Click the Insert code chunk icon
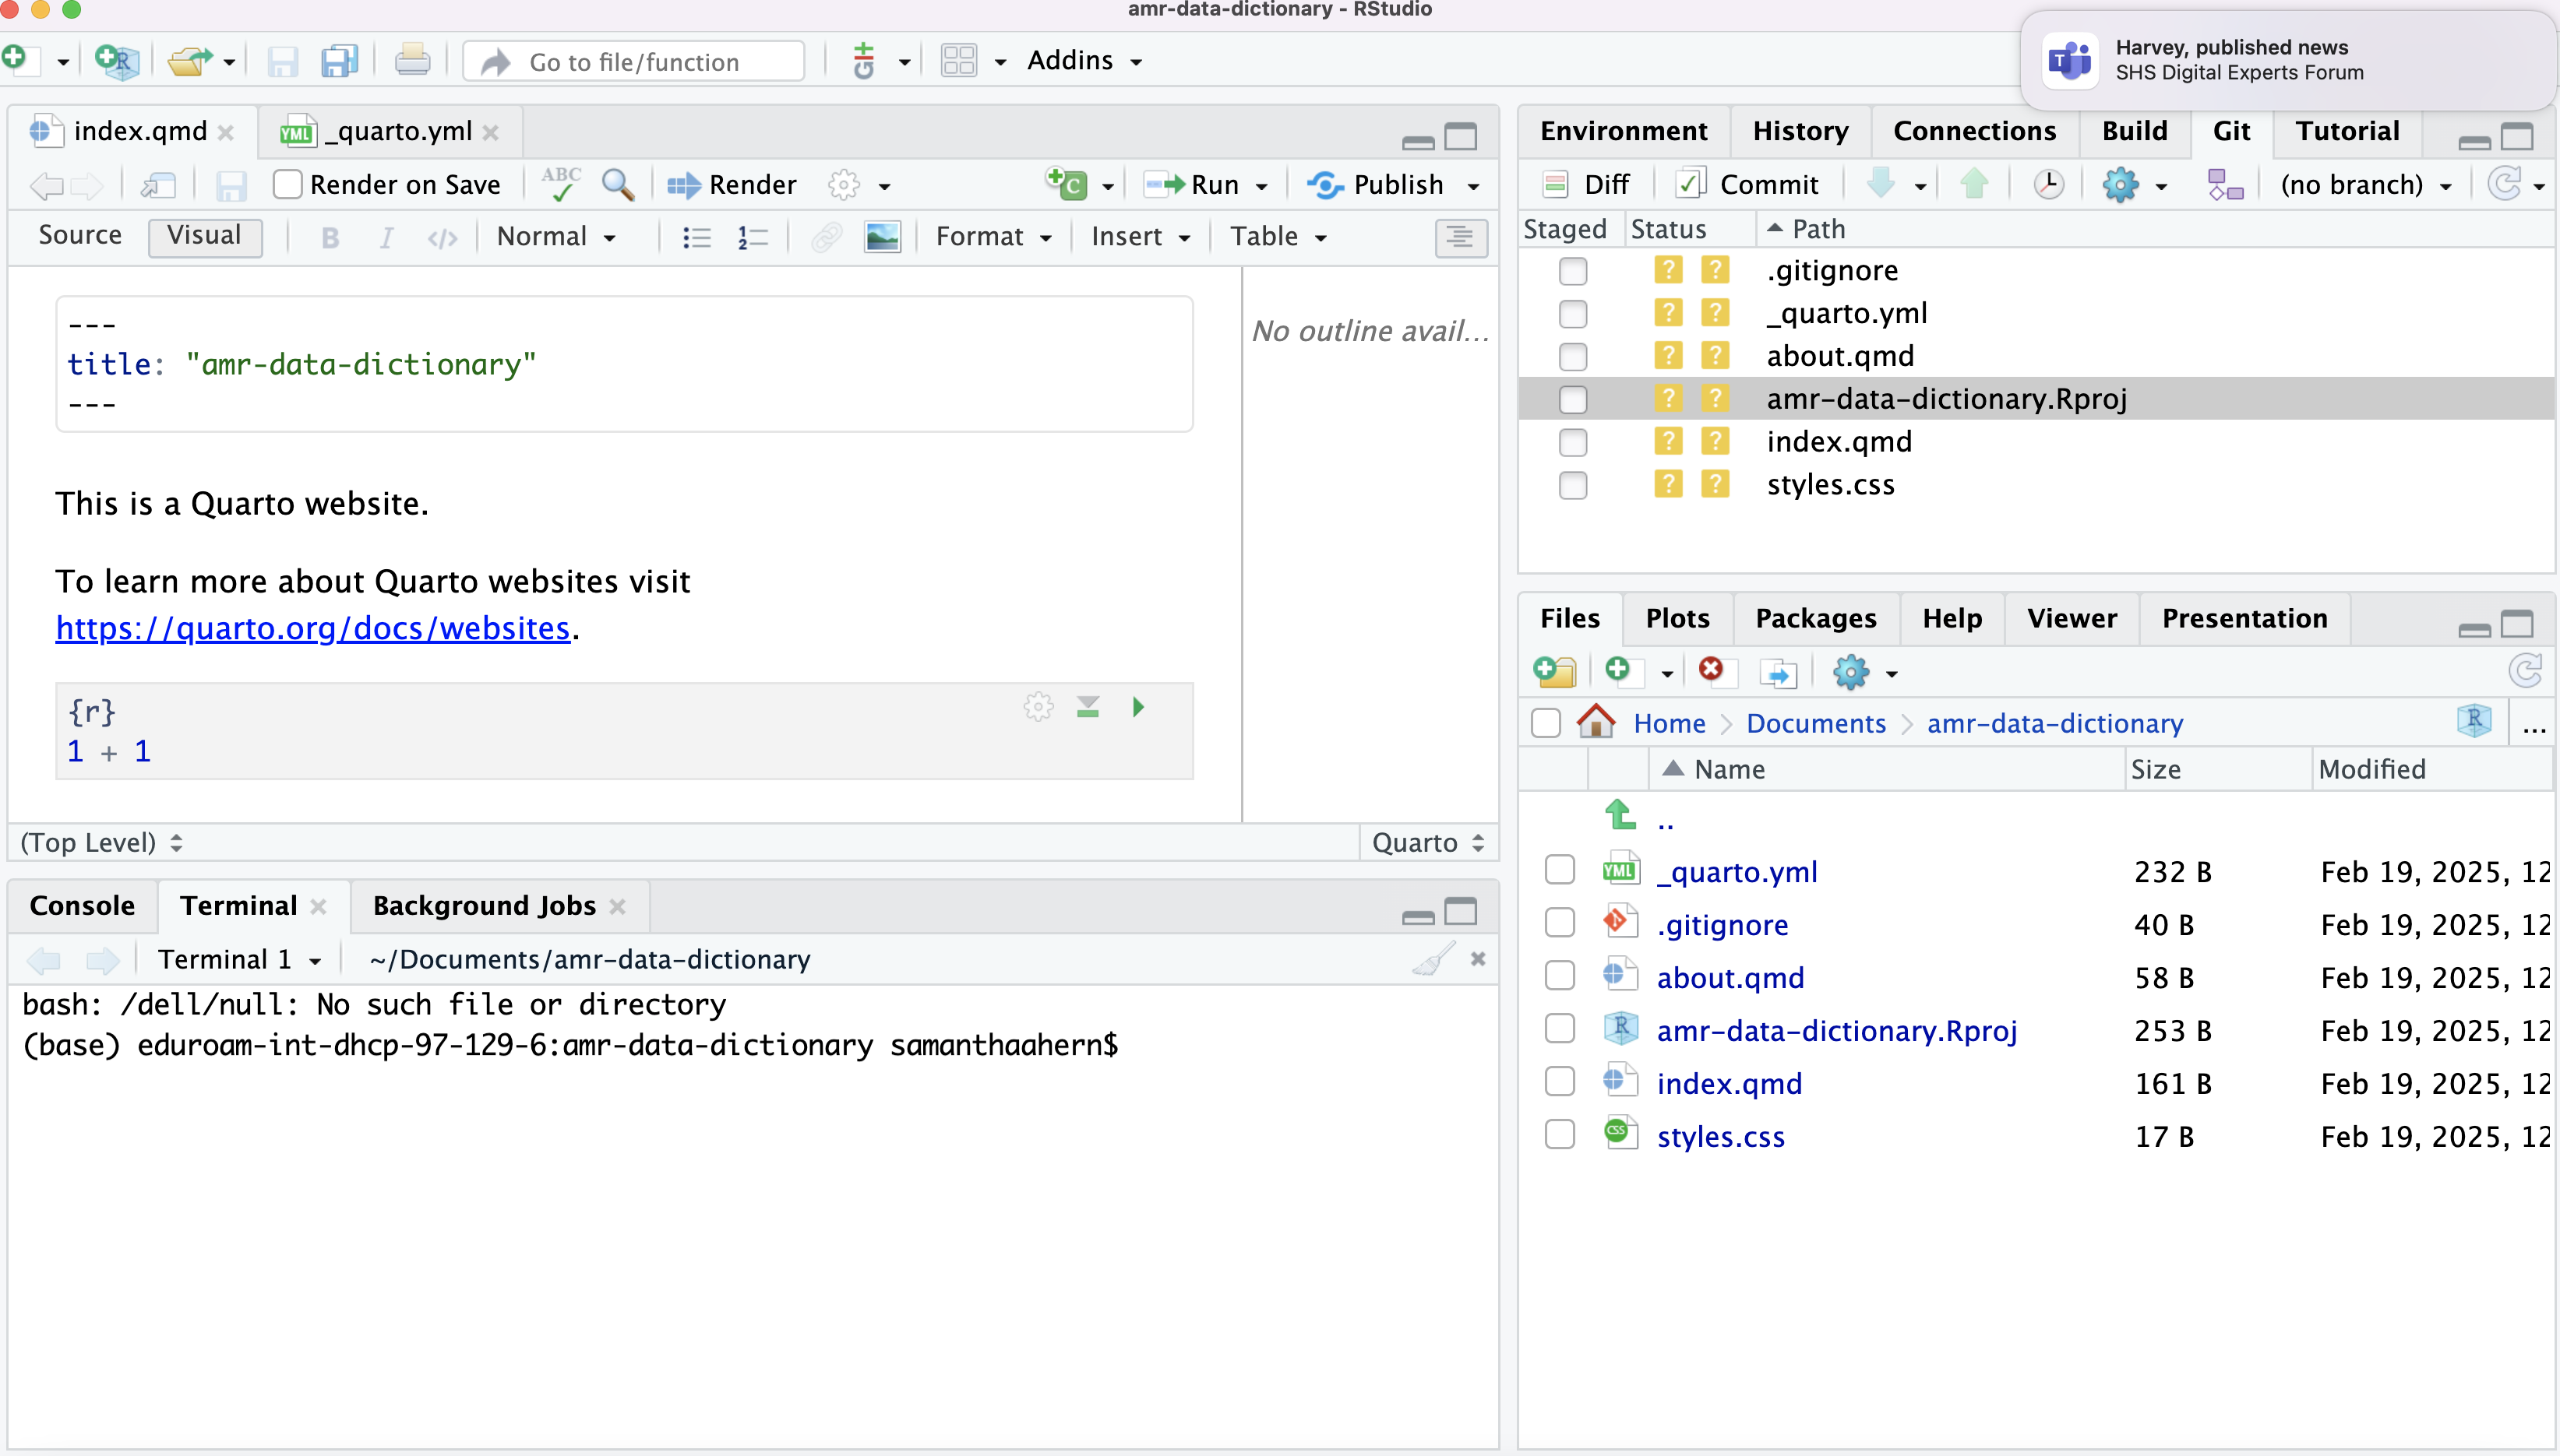This screenshot has height=1456, width=2560. (x=1067, y=184)
